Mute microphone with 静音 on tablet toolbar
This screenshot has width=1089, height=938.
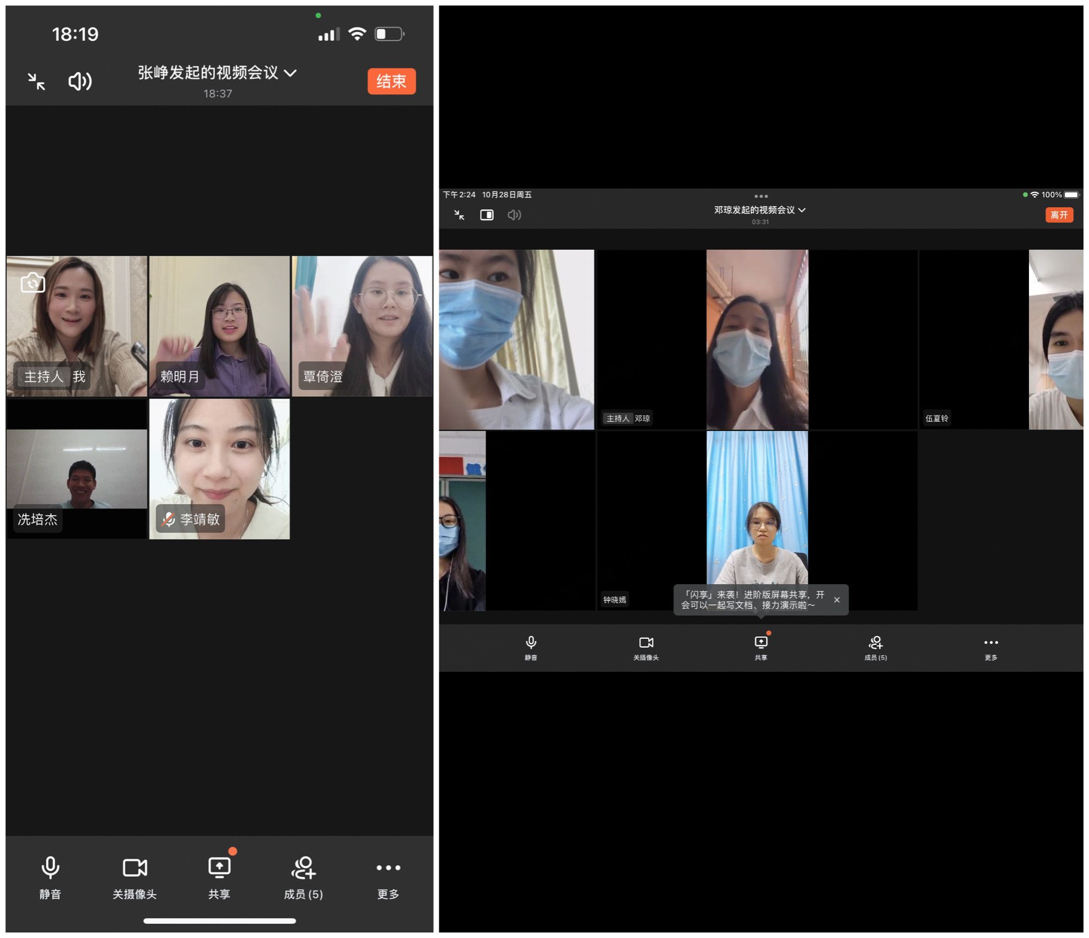[531, 648]
